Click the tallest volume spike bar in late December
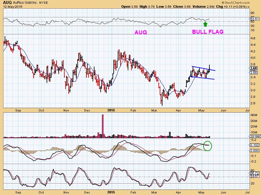The width and height of the screenshot is (261, 195). pos(103,126)
